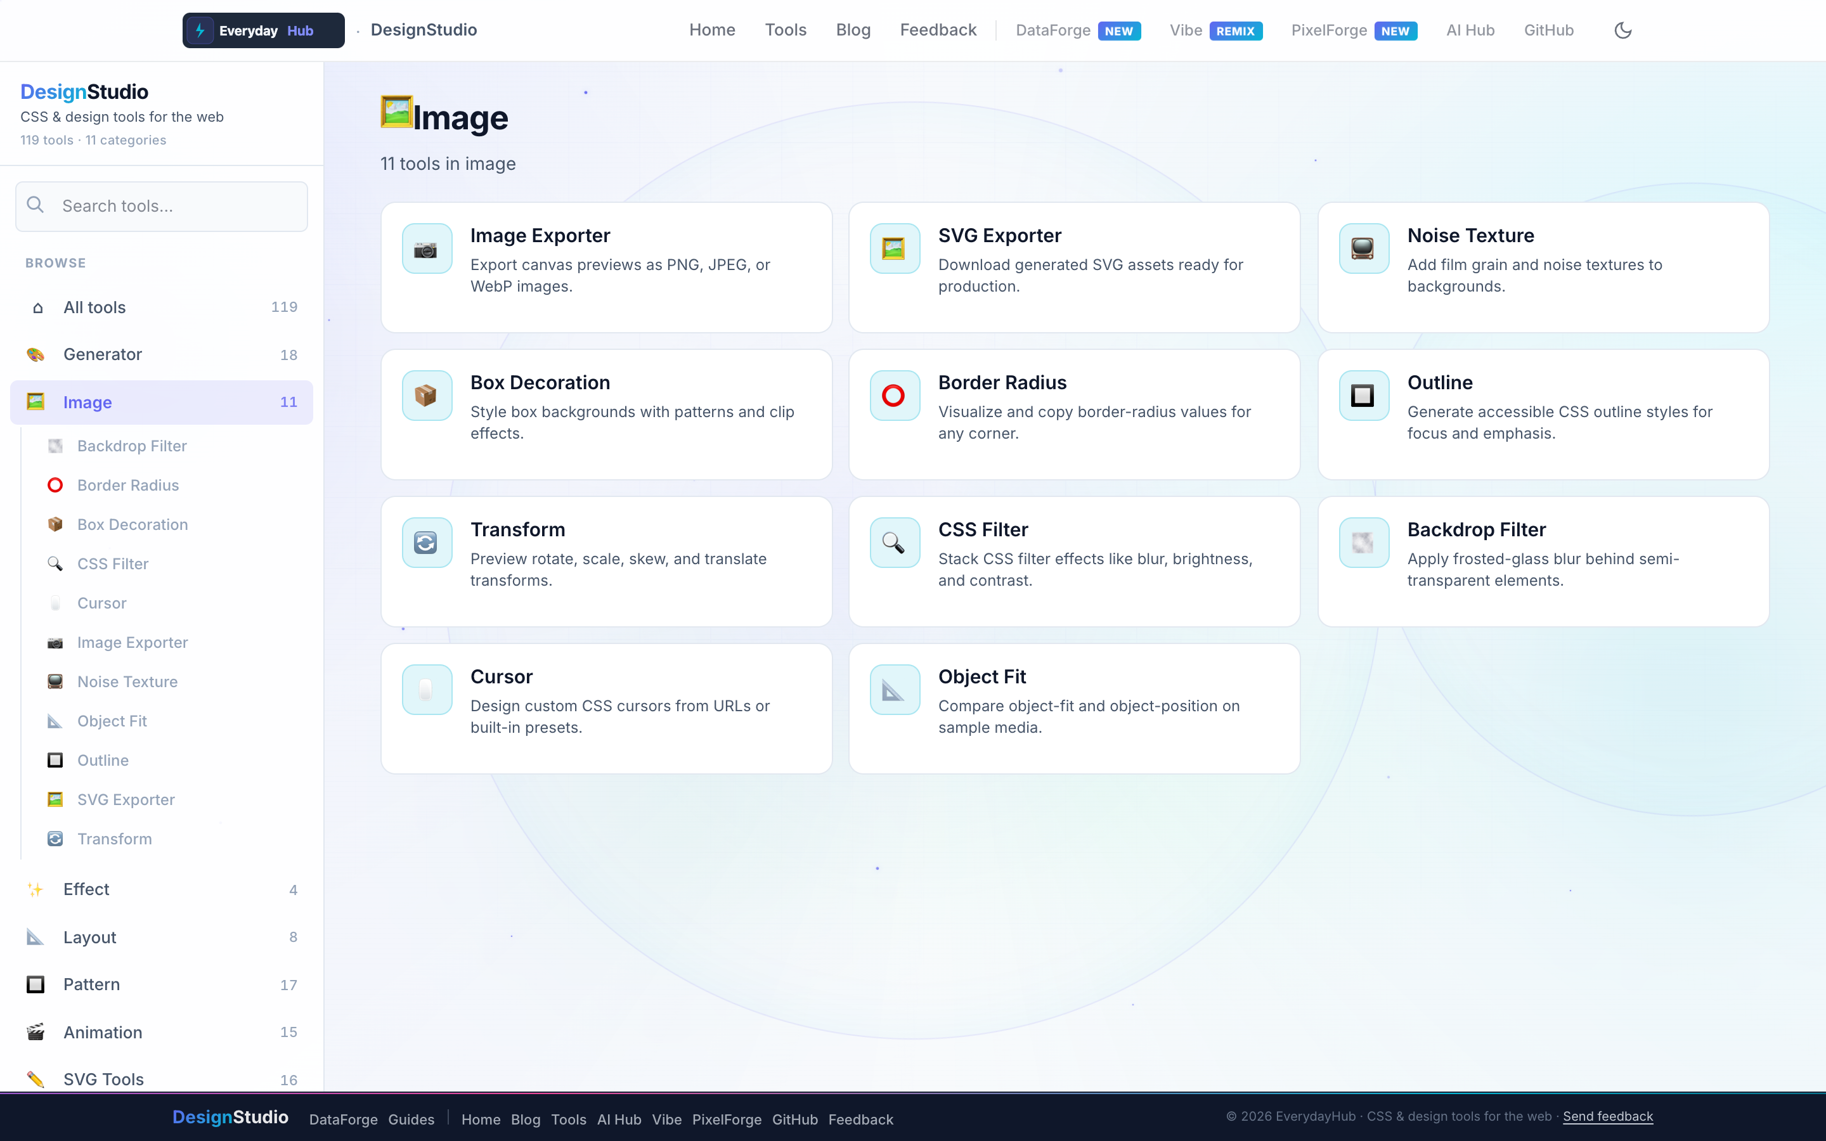Viewport: 1826px width, 1141px height.
Task: Click the Send feedback footer link
Action: pyautogui.click(x=1607, y=1117)
